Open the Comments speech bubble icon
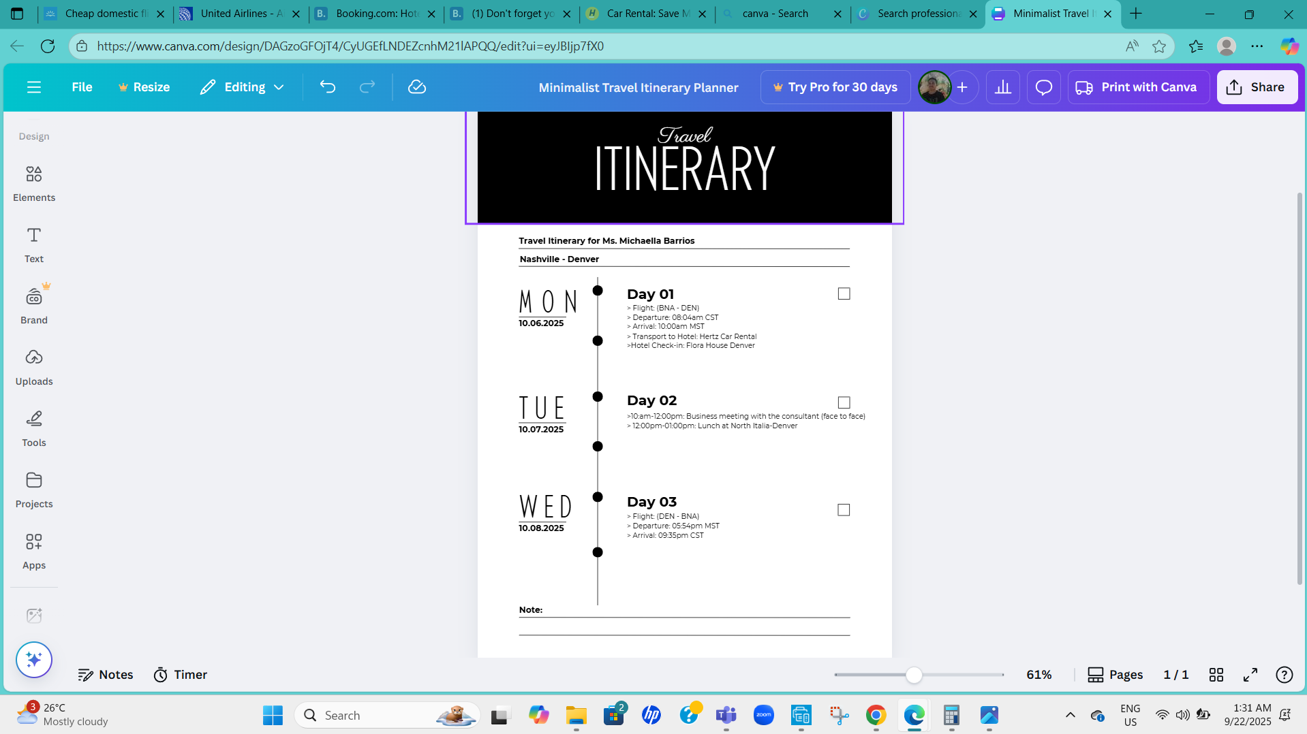The height and width of the screenshot is (734, 1307). tap(1044, 87)
